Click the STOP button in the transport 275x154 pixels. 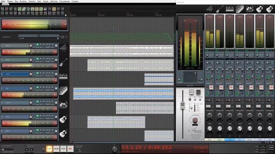pyautogui.click(x=63, y=149)
